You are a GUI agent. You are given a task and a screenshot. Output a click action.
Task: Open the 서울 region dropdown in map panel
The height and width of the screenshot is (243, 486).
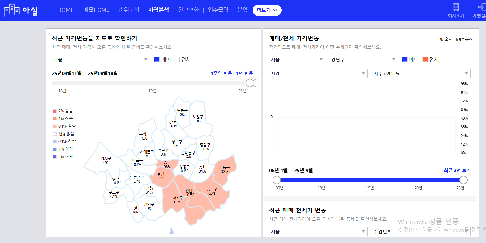coord(101,59)
